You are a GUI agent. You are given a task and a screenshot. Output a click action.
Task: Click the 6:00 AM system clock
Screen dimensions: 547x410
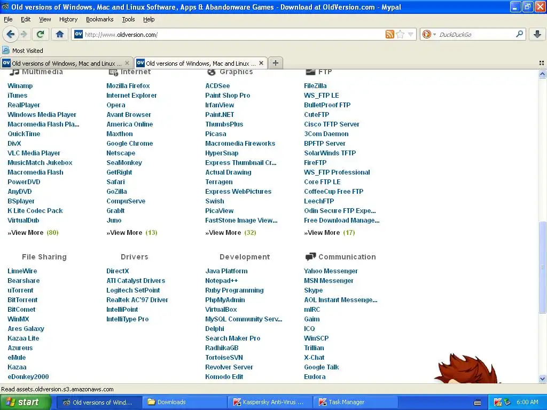click(527, 402)
